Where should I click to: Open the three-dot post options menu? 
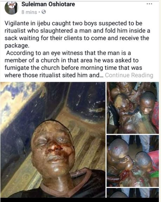pyautogui.click(x=149, y=4)
